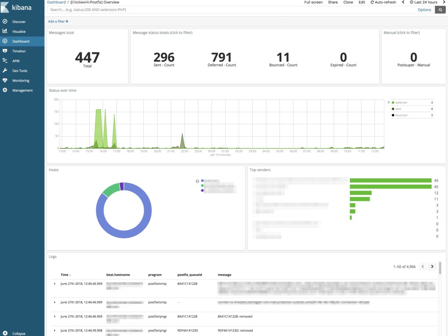This screenshot has height=336, width=448.
Task: Open Monitoring via the heartbeat icon
Action: [5, 81]
